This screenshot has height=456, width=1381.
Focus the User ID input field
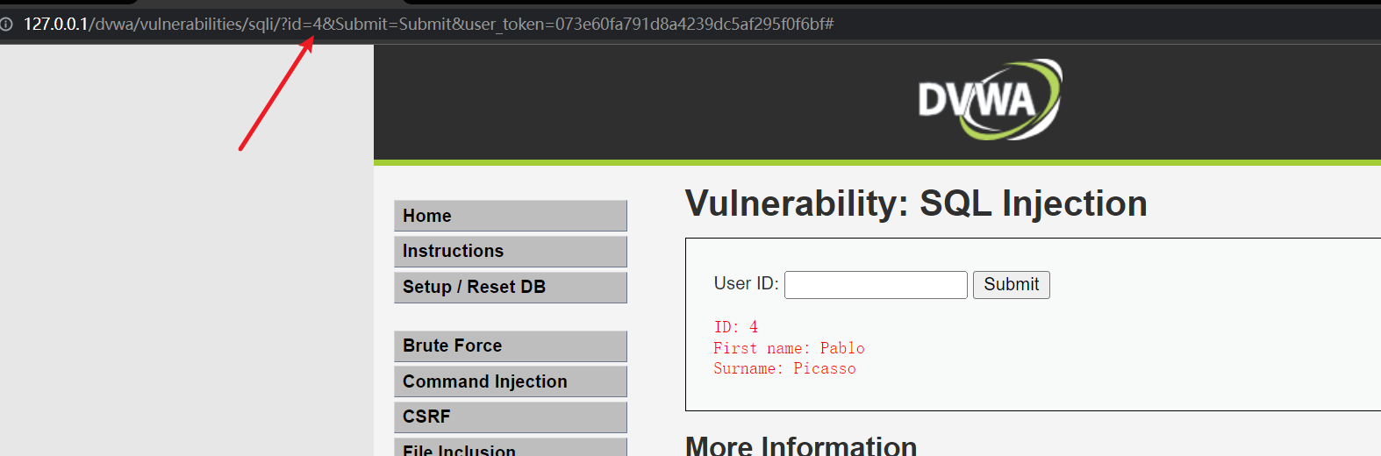tap(876, 285)
